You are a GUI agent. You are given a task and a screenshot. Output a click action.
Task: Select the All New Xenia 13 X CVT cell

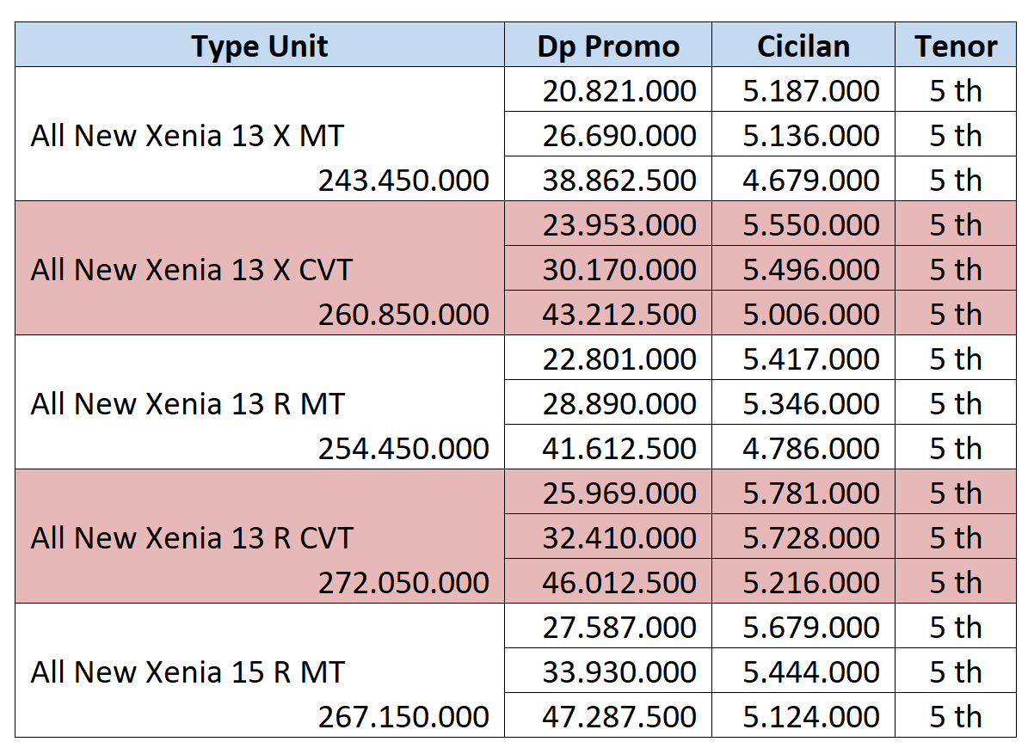click(192, 270)
